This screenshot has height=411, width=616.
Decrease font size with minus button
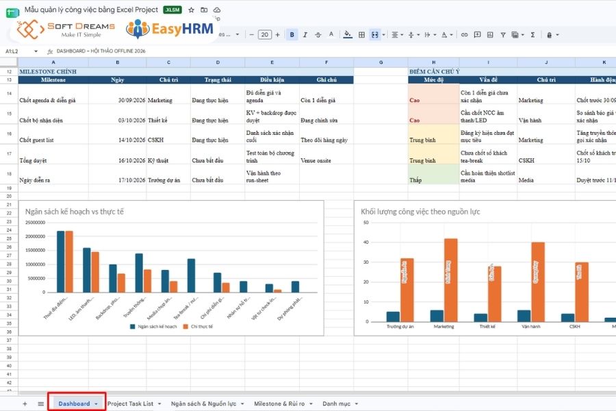[x=251, y=35]
